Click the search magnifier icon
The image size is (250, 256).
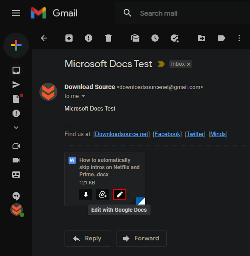[127, 13]
